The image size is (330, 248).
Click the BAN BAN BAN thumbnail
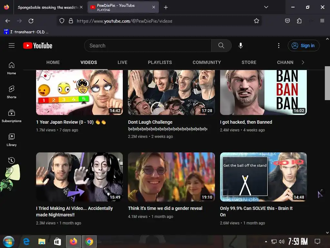point(263,92)
